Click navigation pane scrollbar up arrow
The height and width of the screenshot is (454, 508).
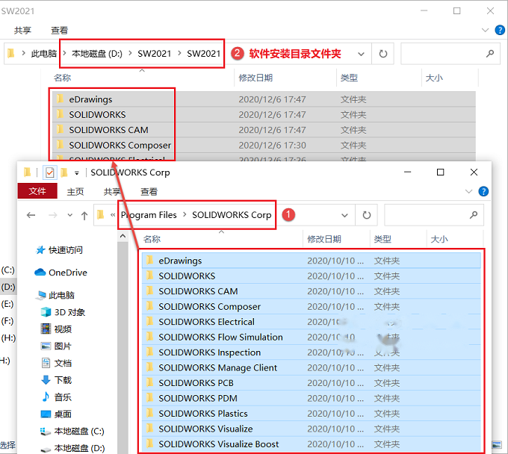(x=123, y=237)
